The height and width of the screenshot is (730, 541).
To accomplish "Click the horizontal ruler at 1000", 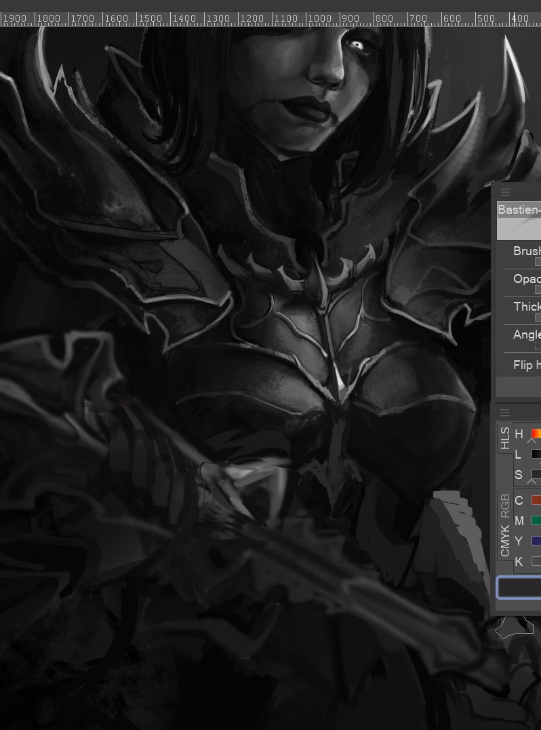I will (319, 18).
